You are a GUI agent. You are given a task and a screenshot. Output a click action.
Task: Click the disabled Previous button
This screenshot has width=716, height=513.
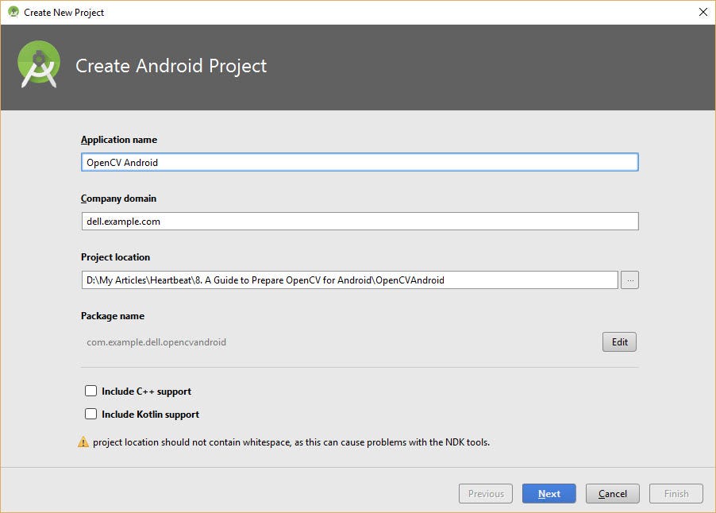click(485, 493)
